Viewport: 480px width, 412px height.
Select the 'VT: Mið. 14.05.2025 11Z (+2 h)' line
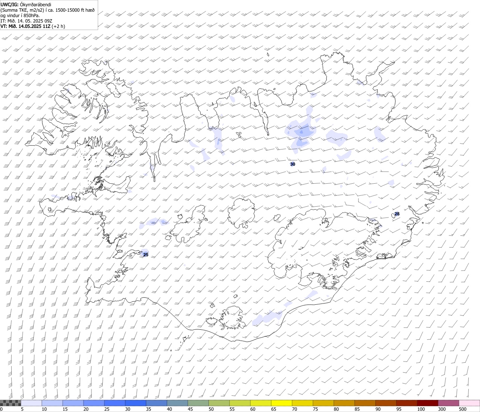[33, 26]
